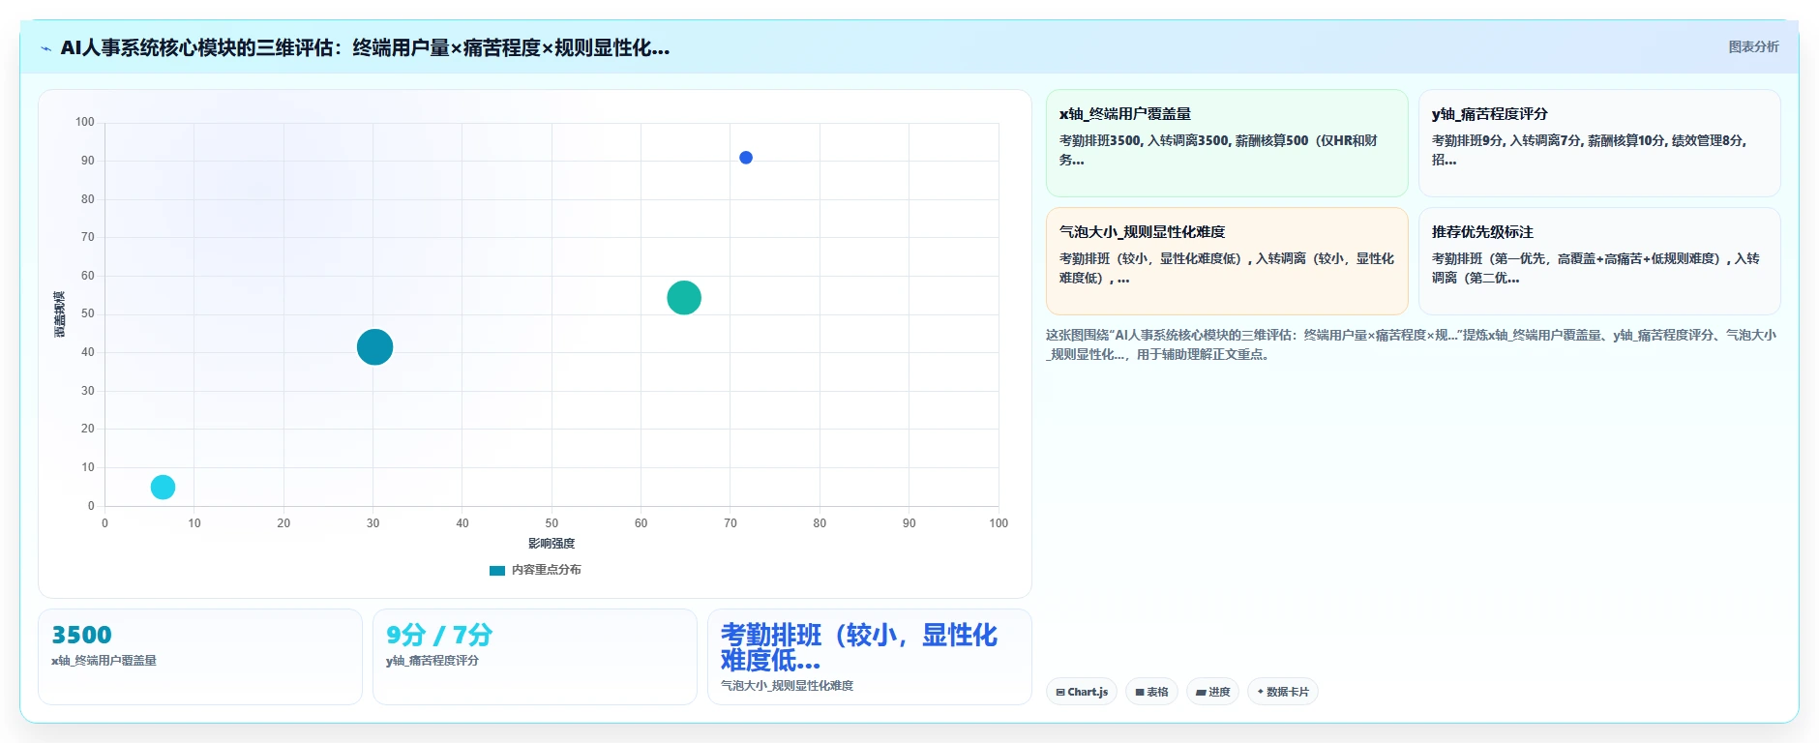Viewport: 1819px width, 743px height.
Task: Click the 3500 stat card
Action: (x=200, y=657)
